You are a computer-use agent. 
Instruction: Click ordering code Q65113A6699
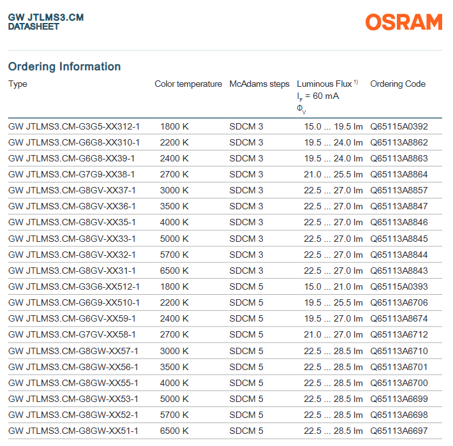(x=399, y=399)
